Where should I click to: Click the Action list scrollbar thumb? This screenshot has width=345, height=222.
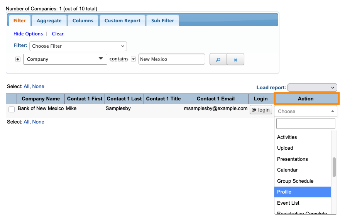point(334,167)
